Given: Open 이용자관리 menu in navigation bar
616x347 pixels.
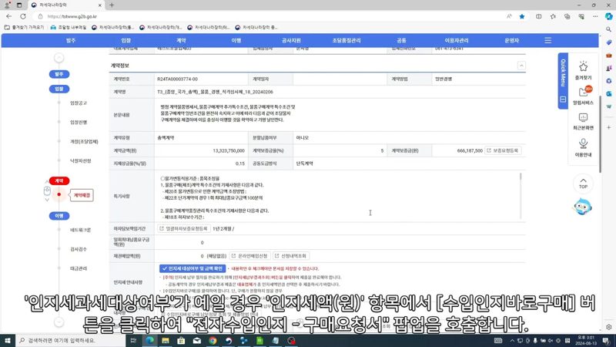Looking at the screenshot, I should [457, 41].
